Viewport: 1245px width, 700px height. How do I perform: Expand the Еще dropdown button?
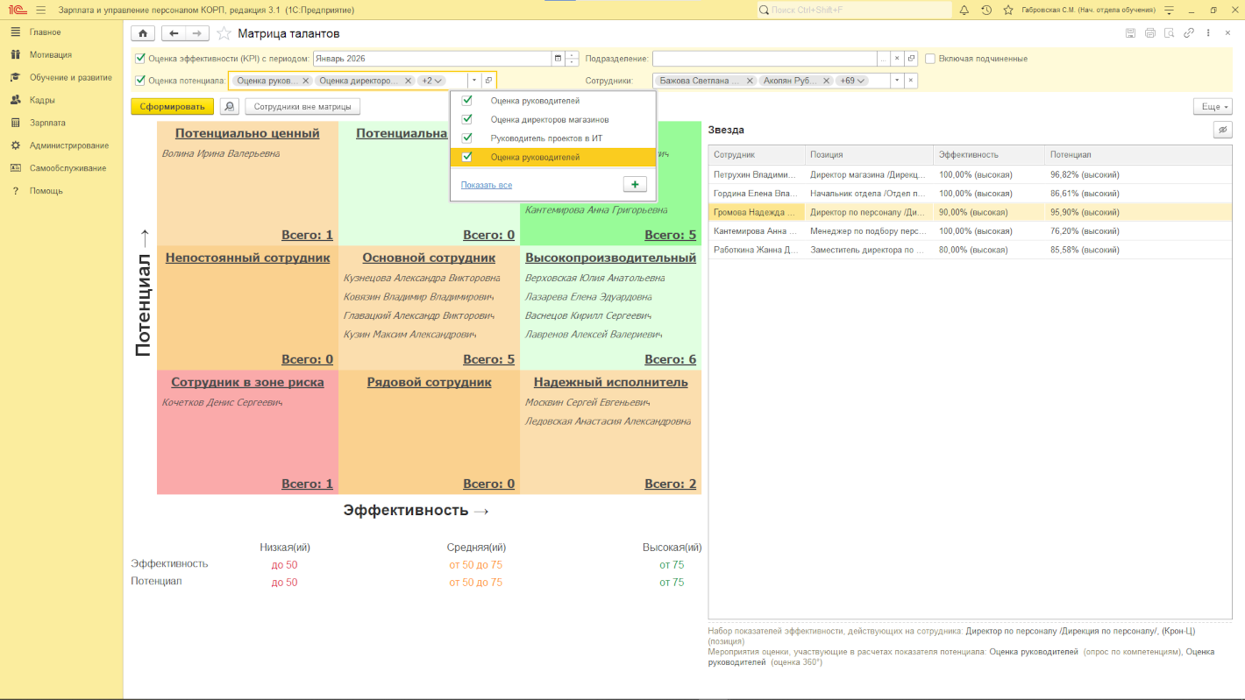click(1213, 107)
